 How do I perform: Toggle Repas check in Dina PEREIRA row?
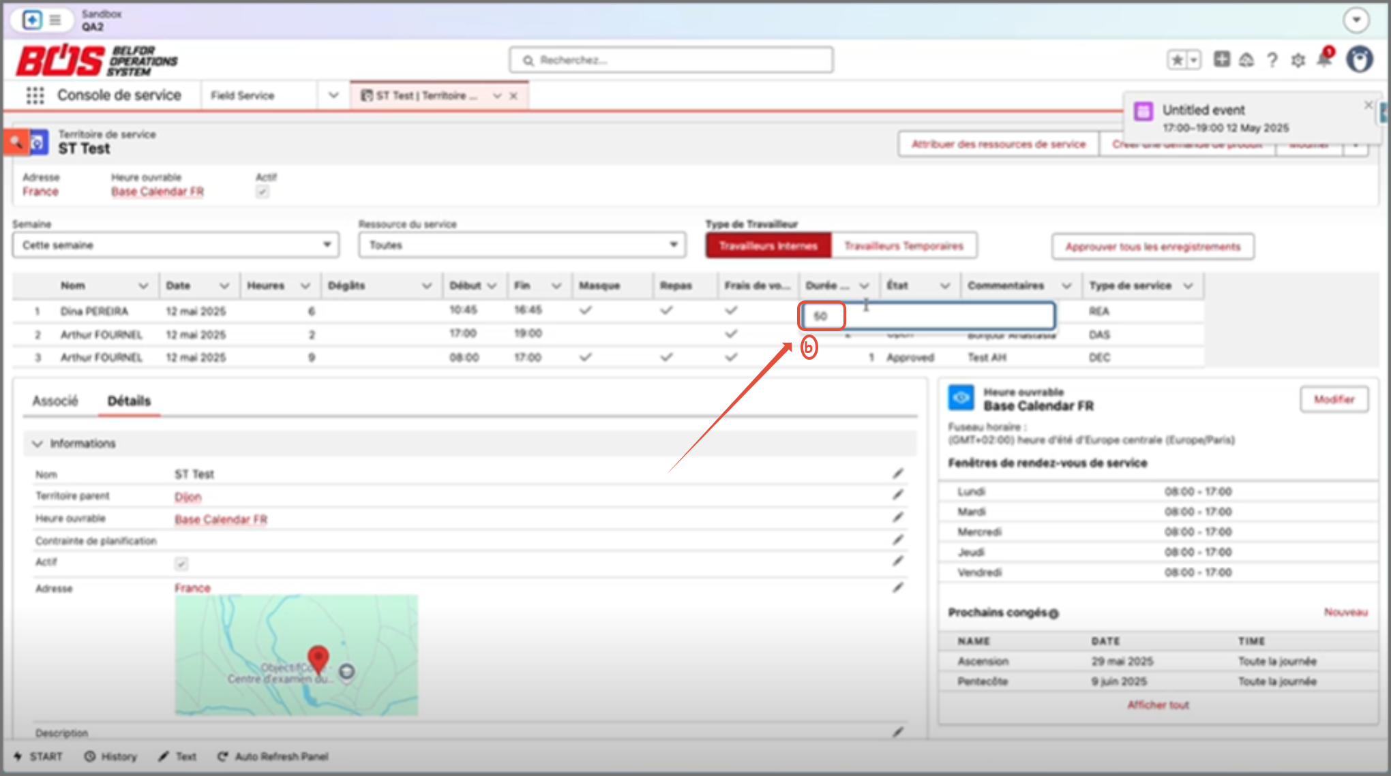tap(666, 311)
